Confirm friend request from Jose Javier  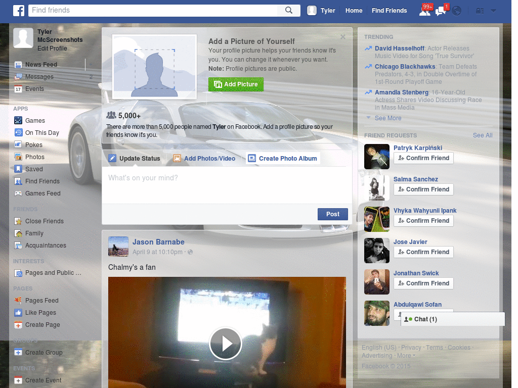[x=423, y=252]
